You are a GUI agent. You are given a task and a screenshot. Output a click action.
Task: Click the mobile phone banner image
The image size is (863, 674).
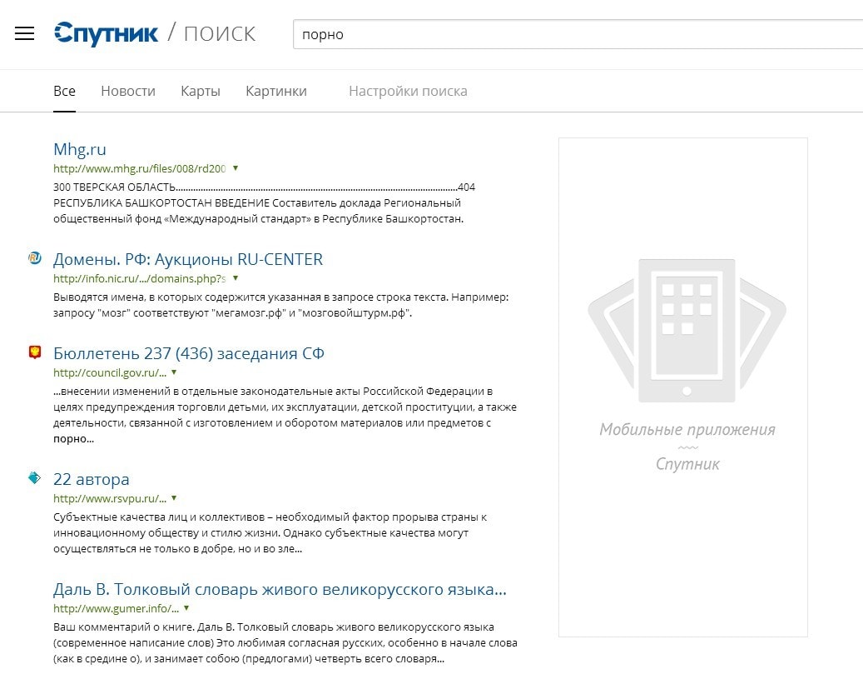pos(687,329)
